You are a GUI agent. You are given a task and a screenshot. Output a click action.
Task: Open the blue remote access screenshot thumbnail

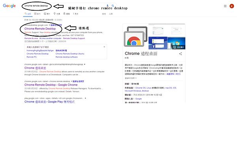(158, 43)
